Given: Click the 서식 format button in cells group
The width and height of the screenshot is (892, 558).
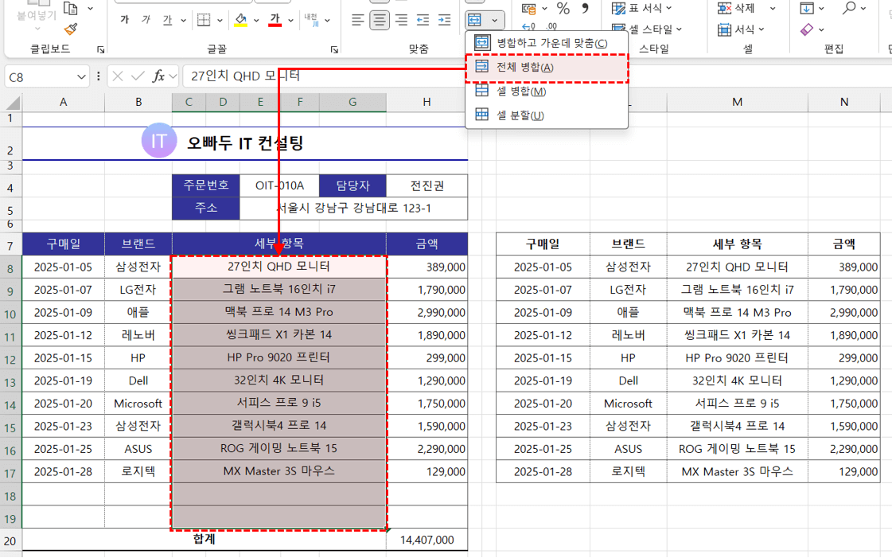Looking at the screenshot, I should [736, 29].
